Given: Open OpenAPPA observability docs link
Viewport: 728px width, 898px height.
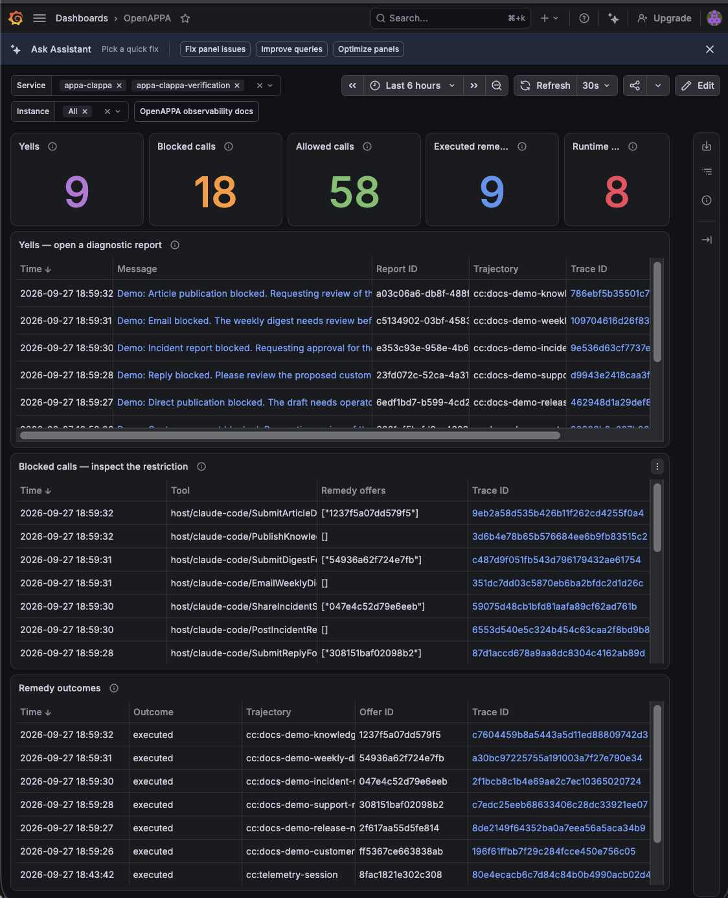Looking at the screenshot, I should [x=196, y=111].
